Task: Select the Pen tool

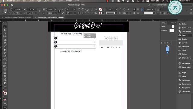Action: [x=5, y=50]
